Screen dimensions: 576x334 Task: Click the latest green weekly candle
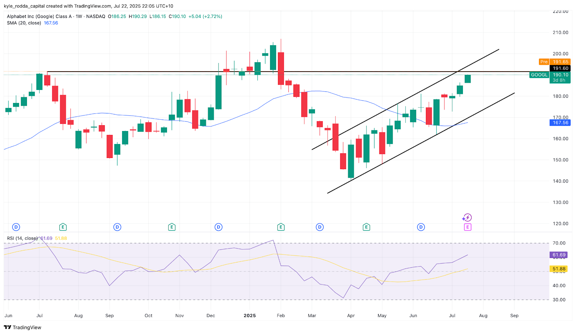click(x=468, y=79)
